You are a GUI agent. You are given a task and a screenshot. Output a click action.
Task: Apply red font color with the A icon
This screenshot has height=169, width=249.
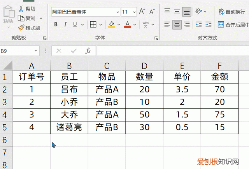click(x=127, y=24)
